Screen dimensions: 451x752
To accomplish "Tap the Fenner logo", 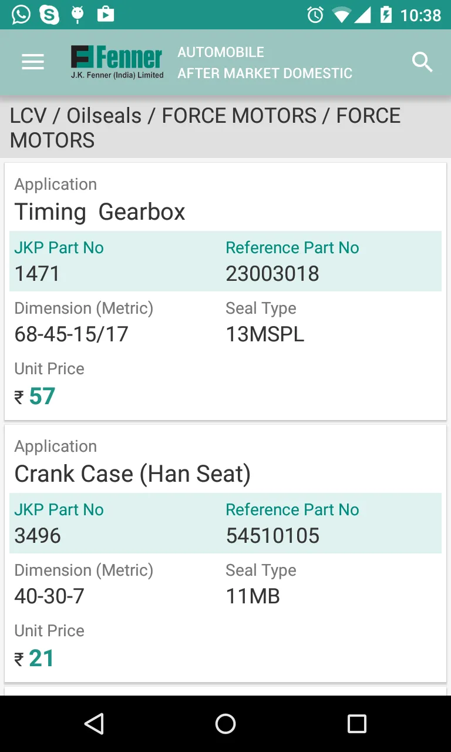I will 117,62.
